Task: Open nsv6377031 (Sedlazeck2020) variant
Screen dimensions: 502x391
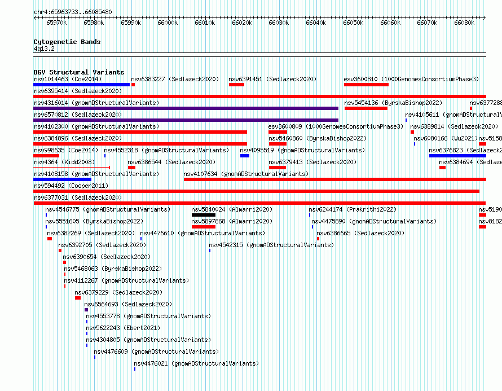Action: 78,197
